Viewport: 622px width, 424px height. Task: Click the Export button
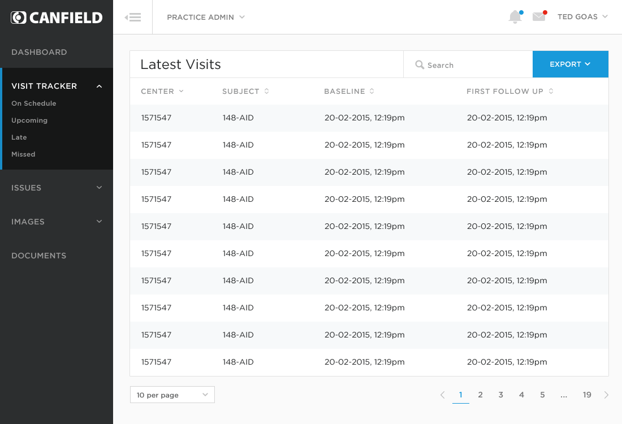(x=570, y=64)
